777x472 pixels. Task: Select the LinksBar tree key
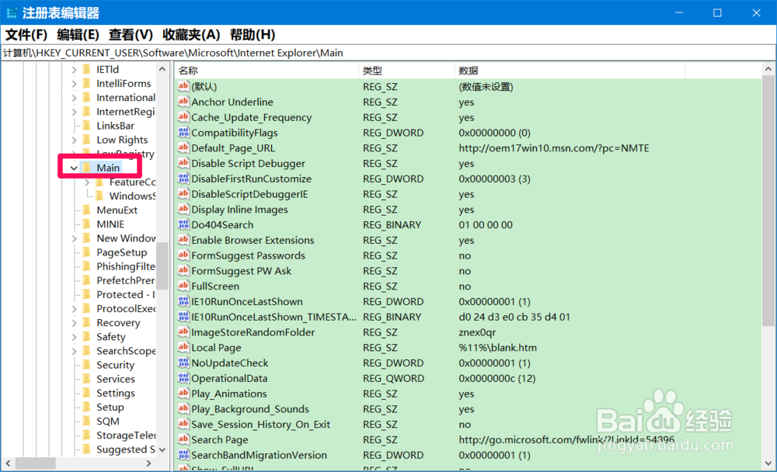pyautogui.click(x=115, y=126)
